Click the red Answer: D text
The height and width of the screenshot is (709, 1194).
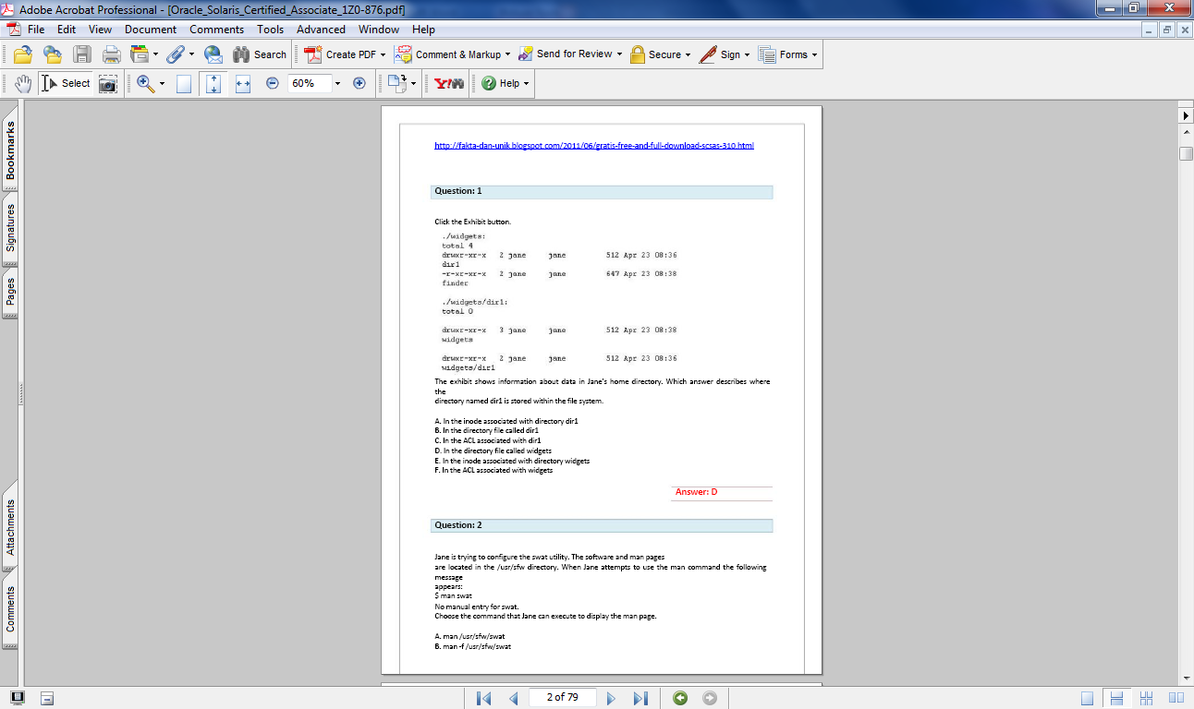tap(696, 492)
